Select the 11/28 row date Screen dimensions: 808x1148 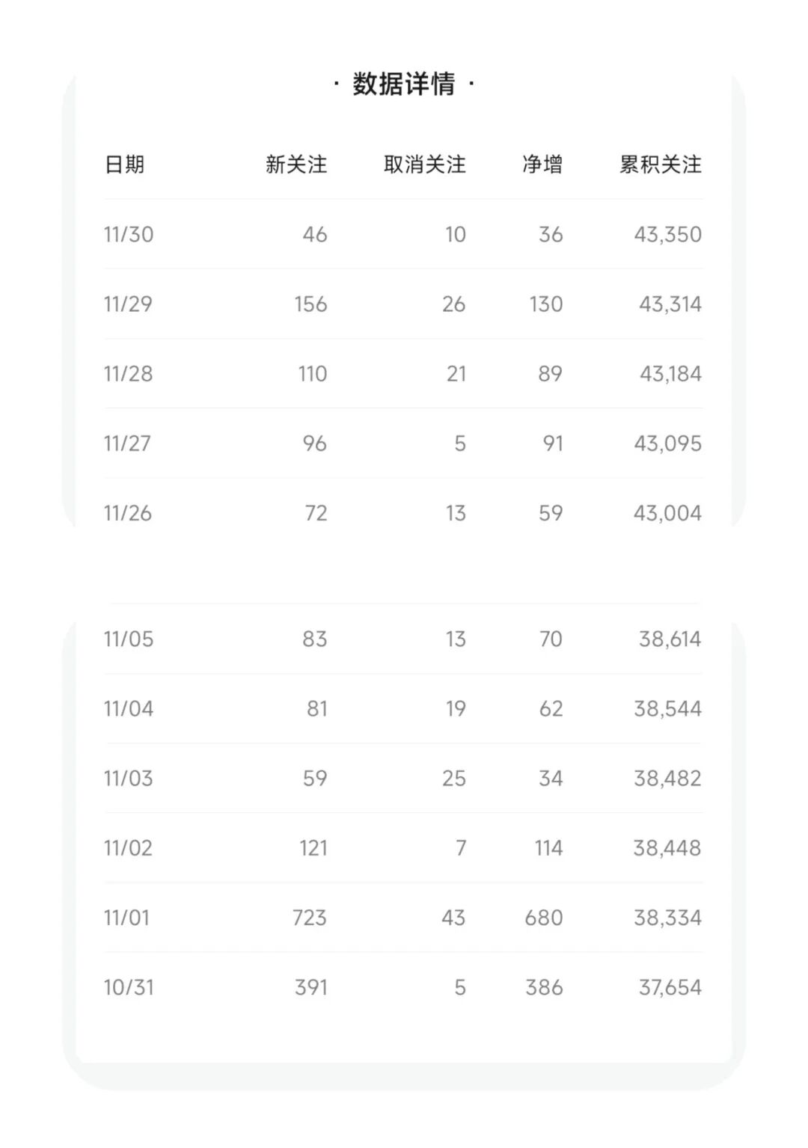click(x=128, y=373)
